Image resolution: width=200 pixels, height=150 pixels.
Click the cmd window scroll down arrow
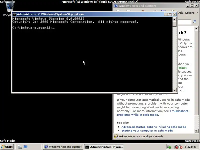pyautogui.click(x=174, y=90)
